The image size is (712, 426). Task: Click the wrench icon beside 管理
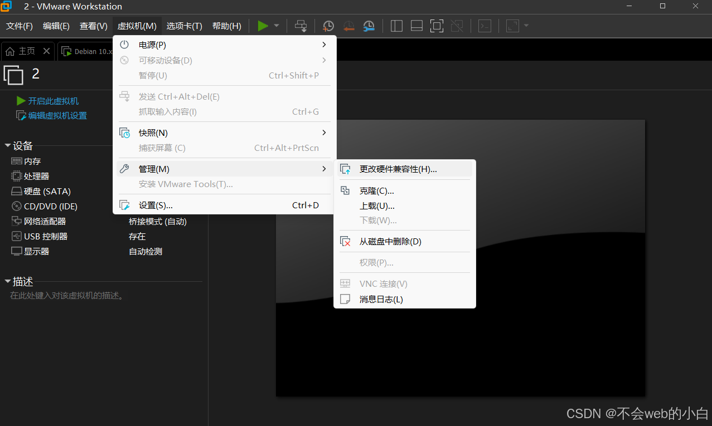tap(125, 169)
